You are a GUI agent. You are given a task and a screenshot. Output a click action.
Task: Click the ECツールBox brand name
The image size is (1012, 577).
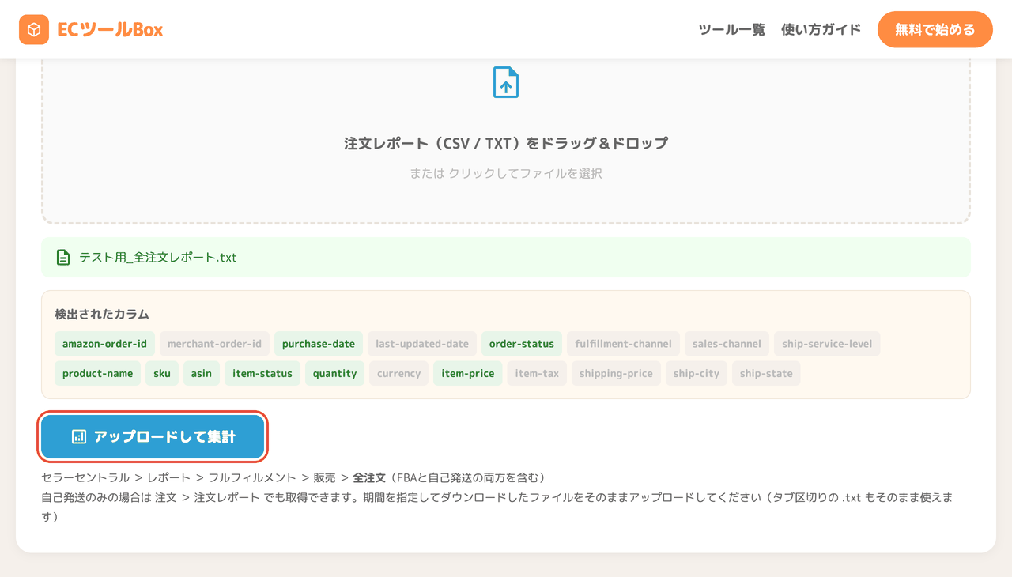click(x=110, y=30)
